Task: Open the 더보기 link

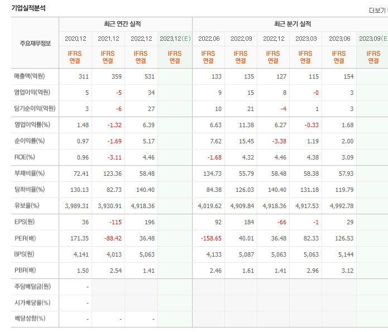Action: [378, 11]
